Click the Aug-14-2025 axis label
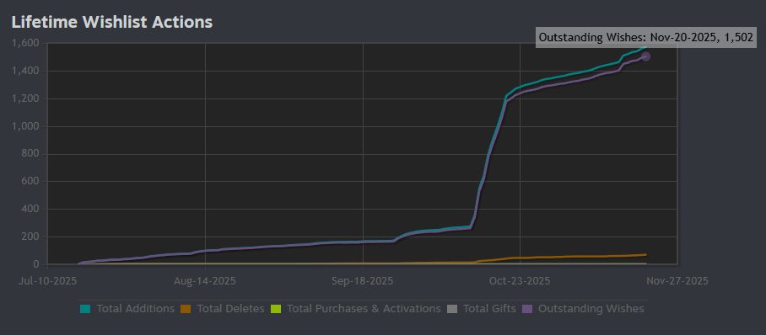This screenshot has height=335, width=766. click(x=205, y=281)
